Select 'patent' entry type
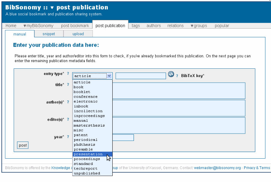The height and width of the screenshot is (182, 271). [92, 135]
